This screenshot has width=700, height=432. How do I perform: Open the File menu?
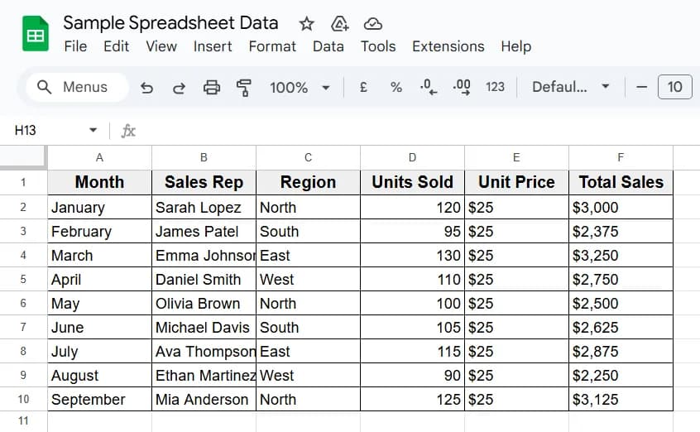75,46
